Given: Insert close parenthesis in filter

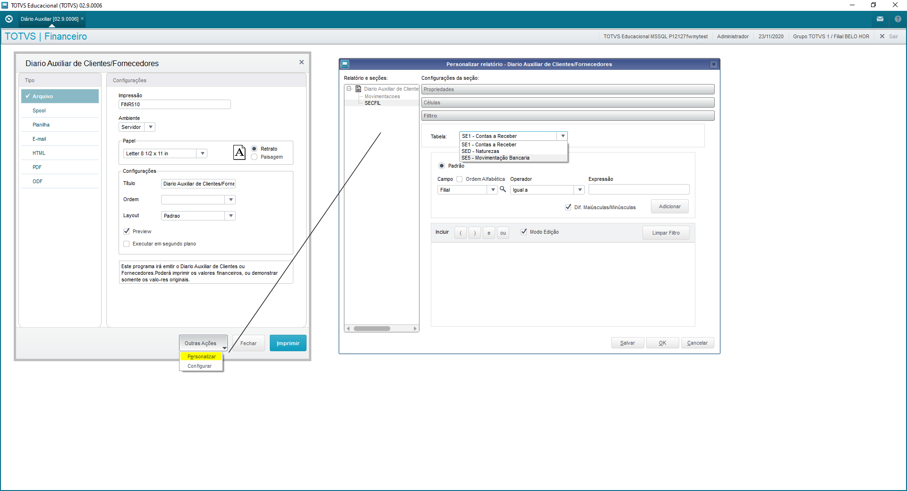Looking at the screenshot, I should (x=475, y=233).
